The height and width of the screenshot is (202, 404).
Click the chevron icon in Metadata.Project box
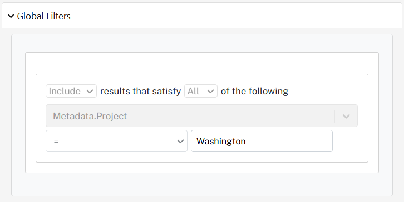[346, 116]
